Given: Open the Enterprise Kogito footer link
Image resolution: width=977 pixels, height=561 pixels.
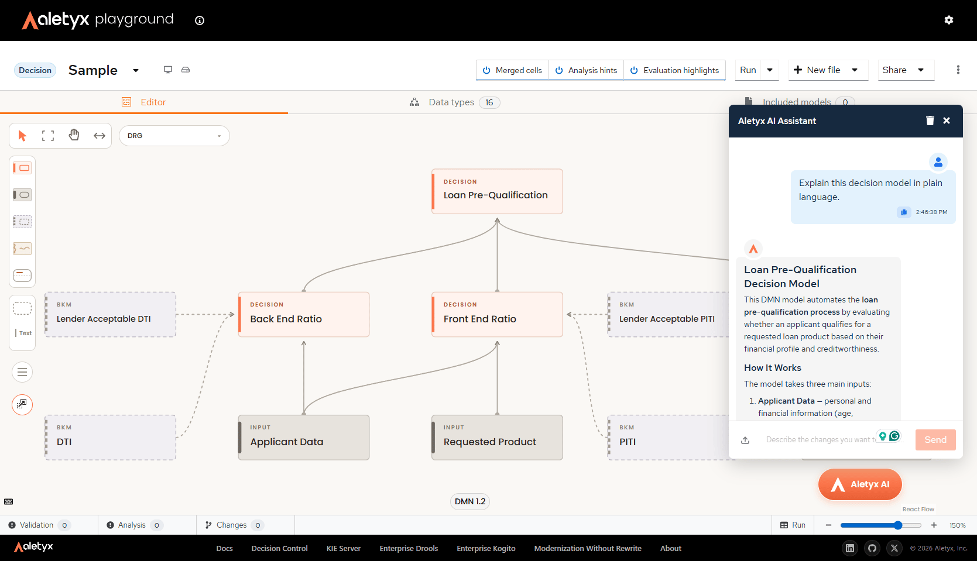Looking at the screenshot, I should coord(486,548).
